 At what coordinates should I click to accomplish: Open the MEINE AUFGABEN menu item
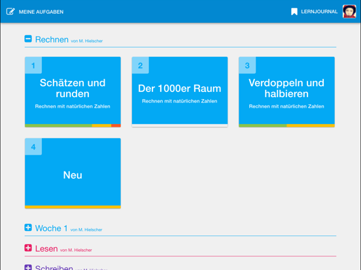41,12
